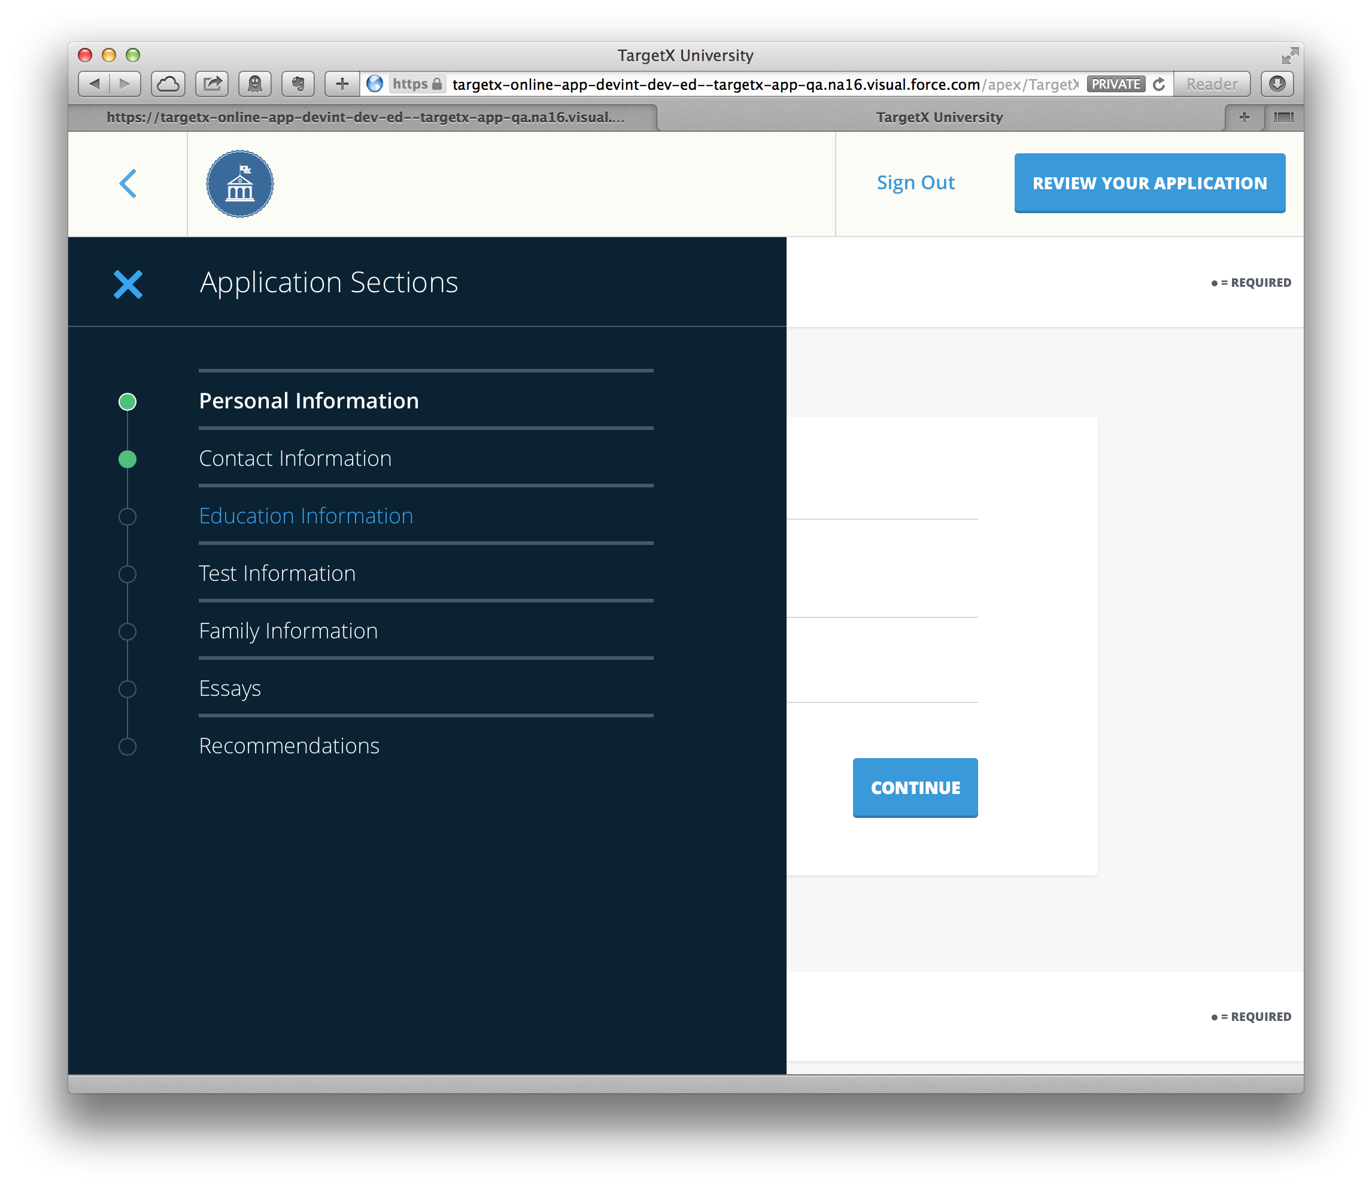
Task: Click the contacts icon in the browser toolbar
Action: click(x=255, y=84)
